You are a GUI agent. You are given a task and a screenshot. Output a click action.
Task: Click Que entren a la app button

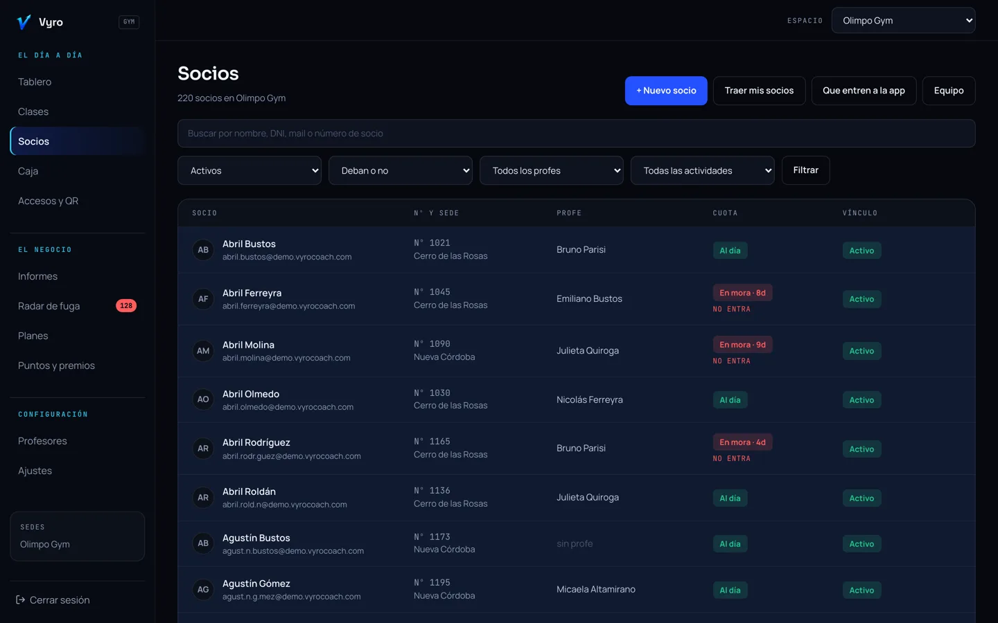864,91
